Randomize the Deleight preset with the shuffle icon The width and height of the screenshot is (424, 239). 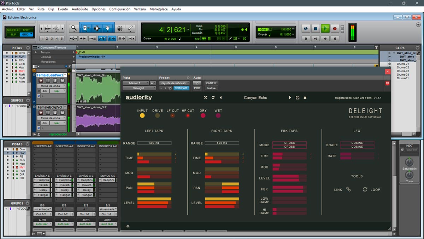pyautogui.click(x=206, y=98)
